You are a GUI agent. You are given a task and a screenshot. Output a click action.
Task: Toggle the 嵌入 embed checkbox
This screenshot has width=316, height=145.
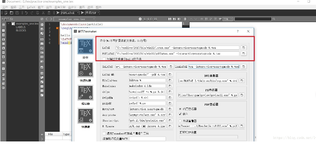[180, 114]
